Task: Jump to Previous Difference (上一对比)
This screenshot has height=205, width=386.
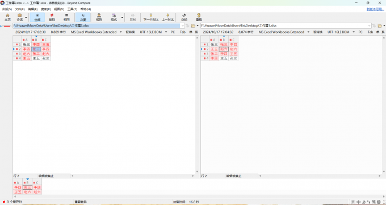Action: (167, 17)
